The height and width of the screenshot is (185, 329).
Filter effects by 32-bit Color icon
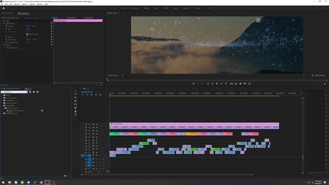click(x=34, y=92)
